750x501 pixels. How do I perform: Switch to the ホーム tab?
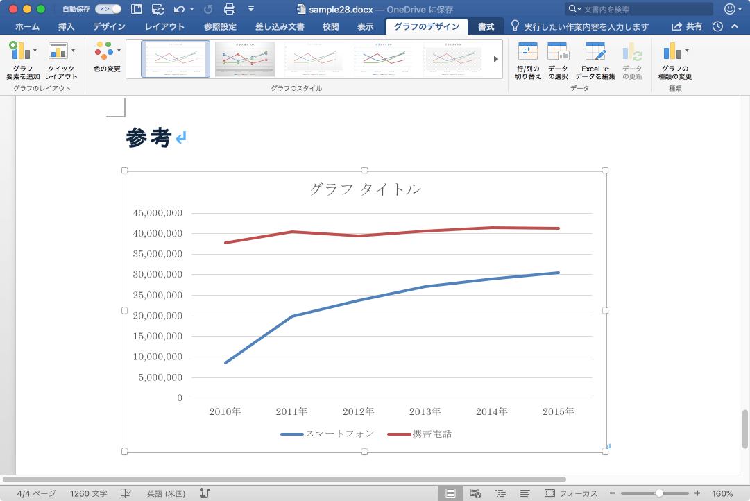pos(27,27)
